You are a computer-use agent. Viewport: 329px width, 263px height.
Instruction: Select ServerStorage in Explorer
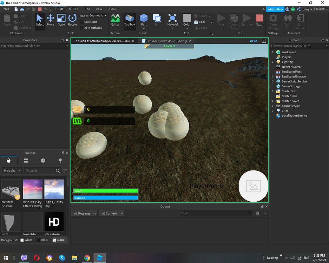291,86
